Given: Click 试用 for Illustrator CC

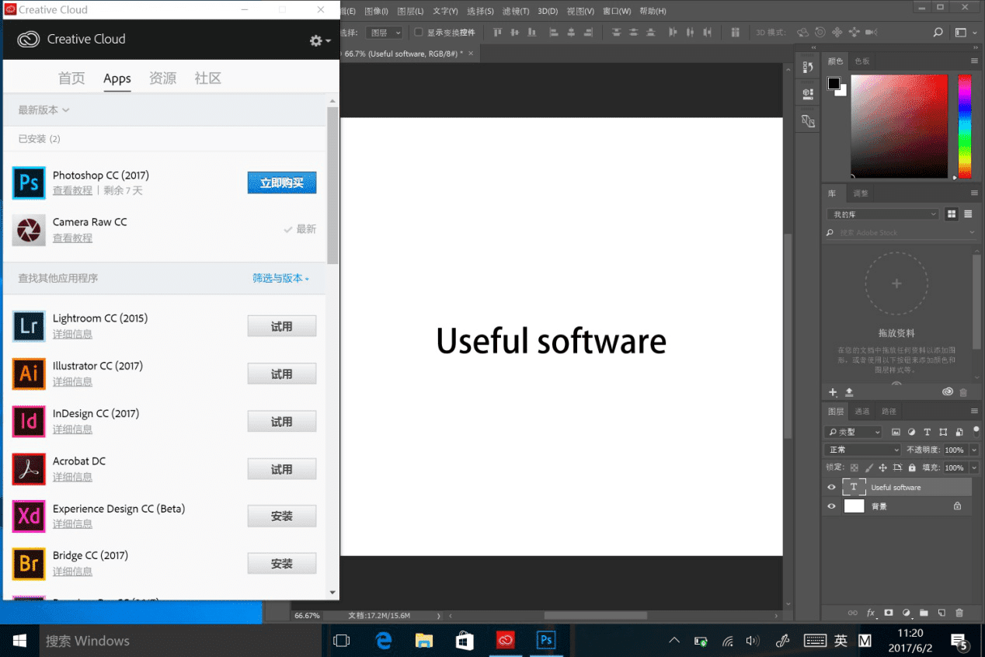Looking at the screenshot, I should (282, 374).
